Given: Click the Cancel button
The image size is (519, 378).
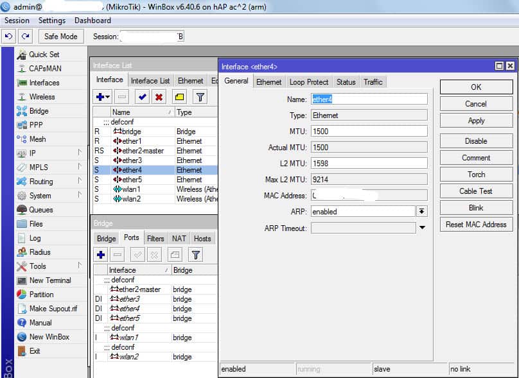Looking at the screenshot, I should point(477,104).
